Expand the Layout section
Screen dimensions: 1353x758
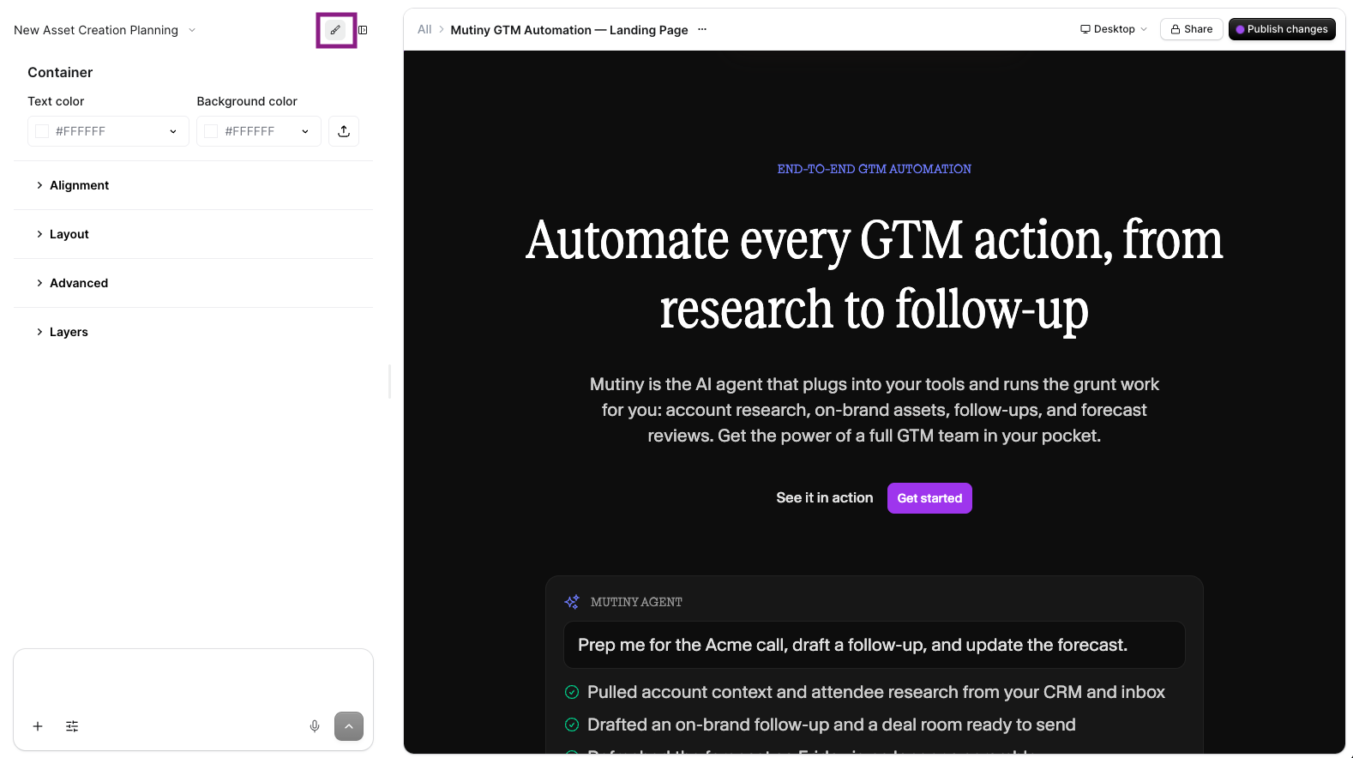point(193,234)
